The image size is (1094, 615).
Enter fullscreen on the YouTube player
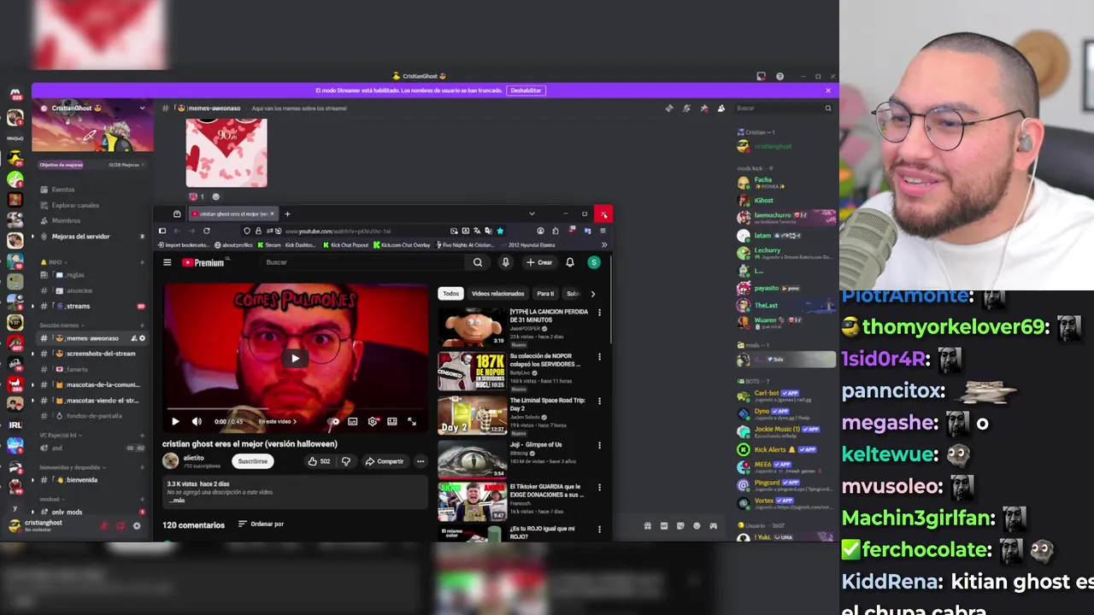coord(412,421)
